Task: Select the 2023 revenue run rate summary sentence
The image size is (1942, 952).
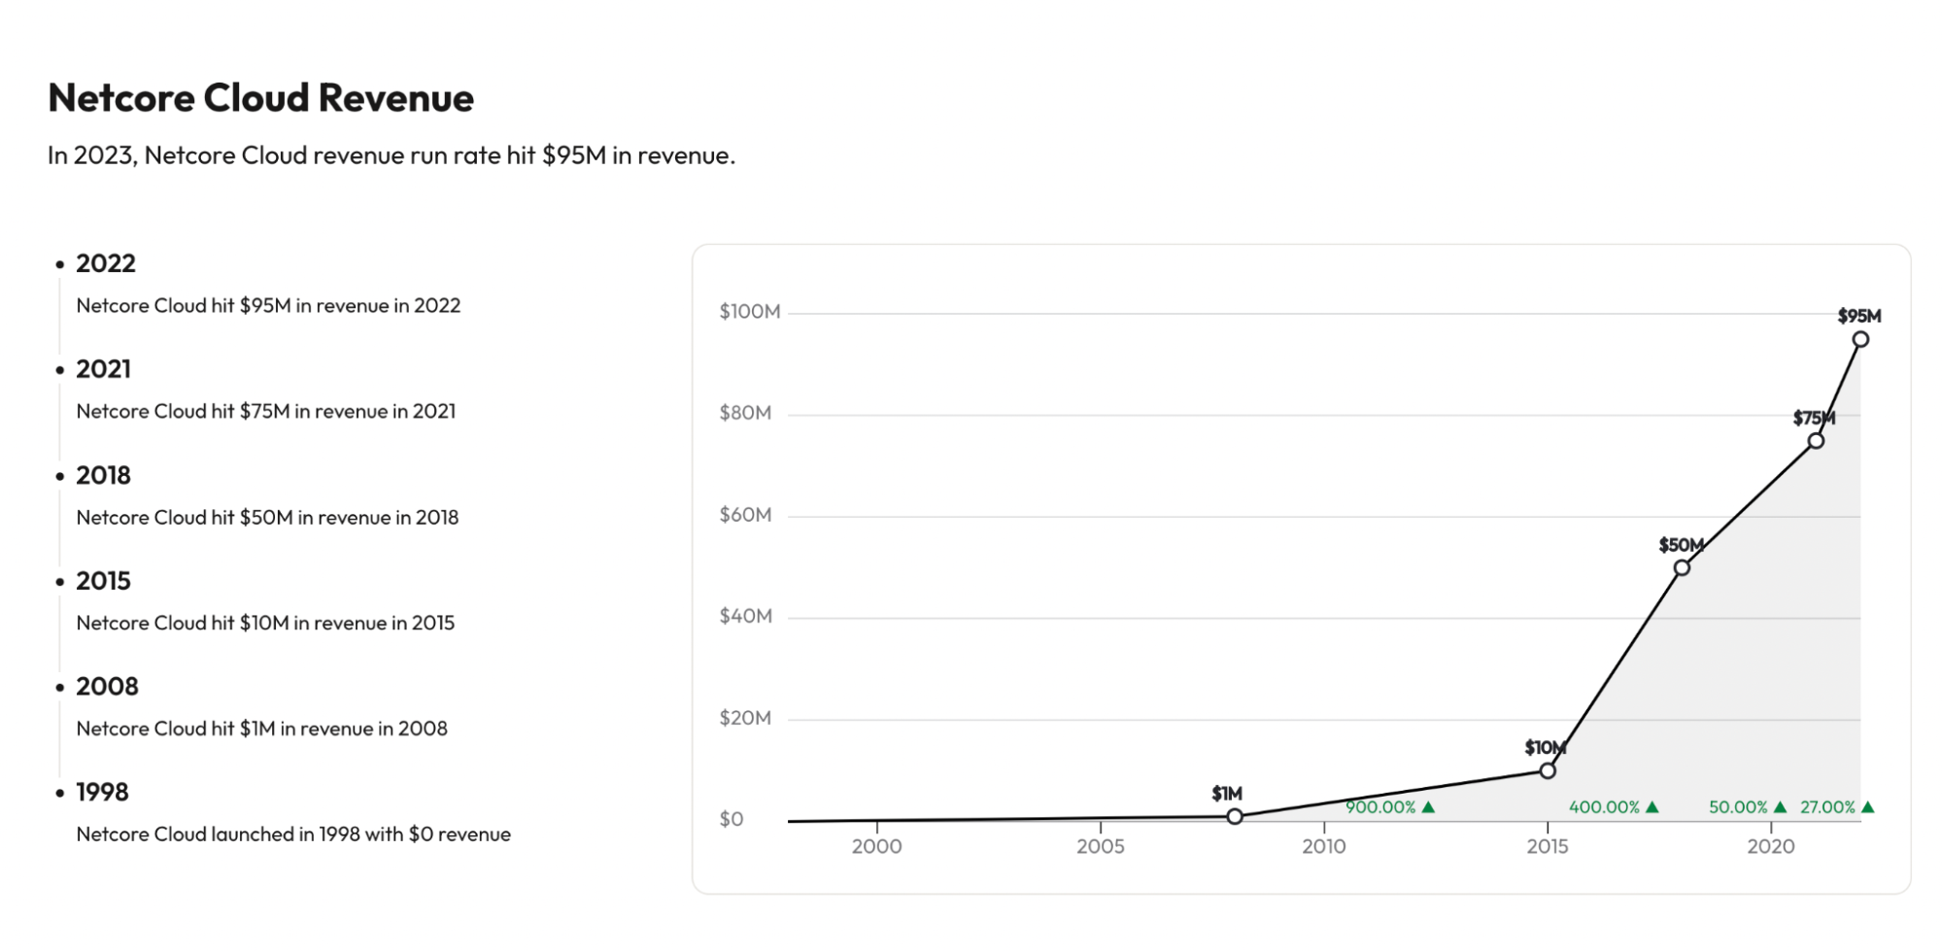Action: point(392,155)
